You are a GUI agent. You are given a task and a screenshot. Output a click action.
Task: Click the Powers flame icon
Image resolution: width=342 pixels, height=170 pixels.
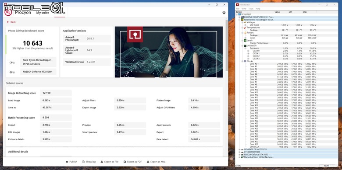(x=245, y=33)
